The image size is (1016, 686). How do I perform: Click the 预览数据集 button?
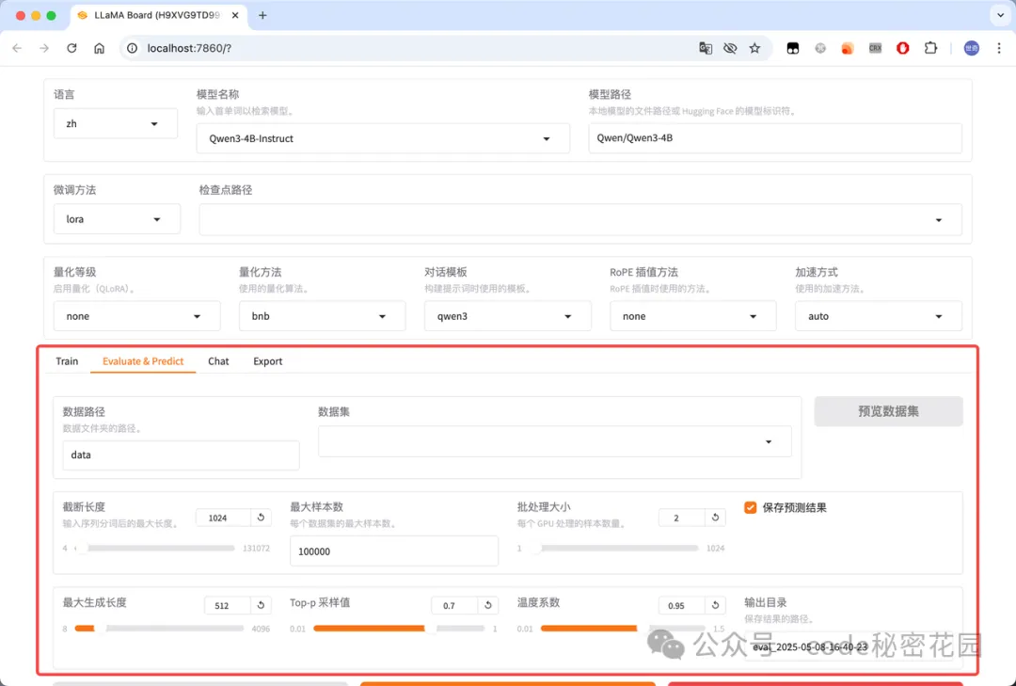(888, 411)
